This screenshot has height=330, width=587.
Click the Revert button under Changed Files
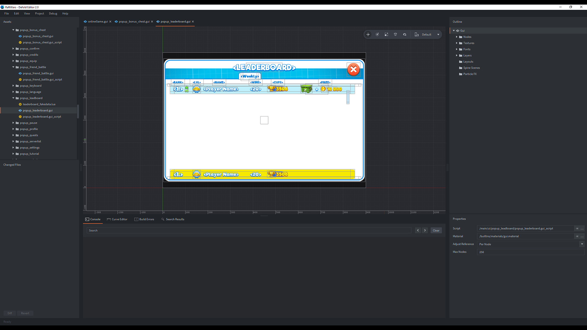point(25,313)
